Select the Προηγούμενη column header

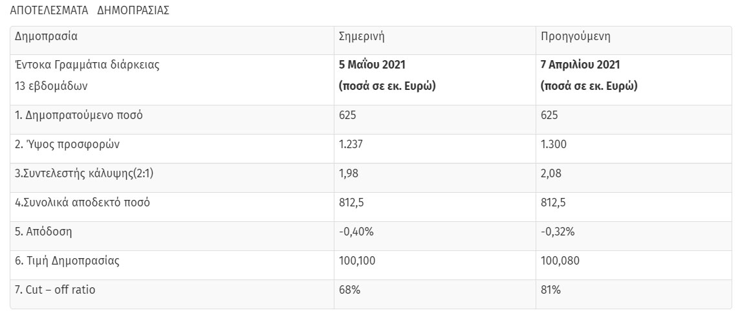pyautogui.click(x=576, y=36)
